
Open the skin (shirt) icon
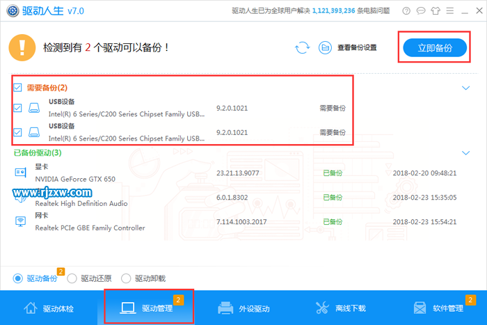click(436, 11)
